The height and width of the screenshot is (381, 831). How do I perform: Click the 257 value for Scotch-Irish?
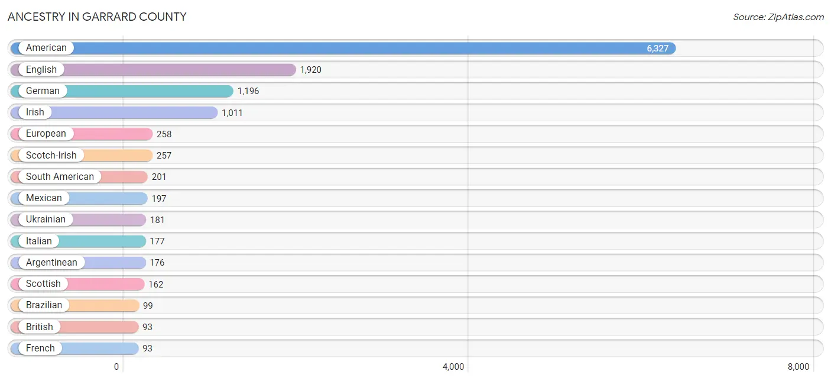[x=164, y=156]
